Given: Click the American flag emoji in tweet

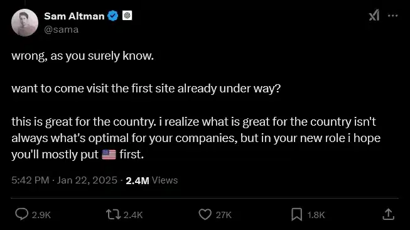Looking at the screenshot, I should coord(109,155).
